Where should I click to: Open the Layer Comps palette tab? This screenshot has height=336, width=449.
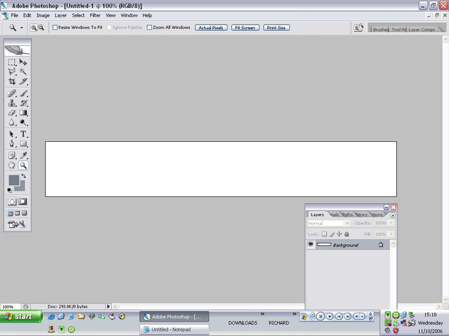pos(421,30)
